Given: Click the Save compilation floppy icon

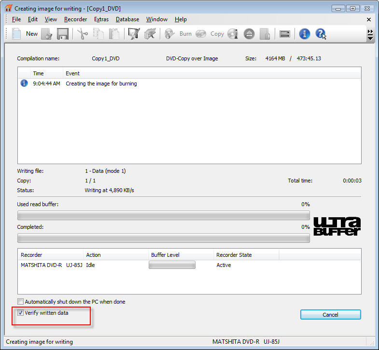Looking at the screenshot, I should pyautogui.click(x=62, y=34).
